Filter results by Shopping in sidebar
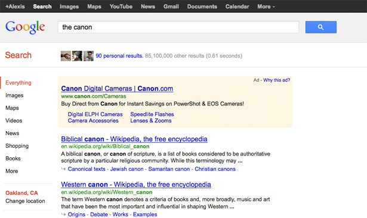Screen dimensions: 367x218 17,146
